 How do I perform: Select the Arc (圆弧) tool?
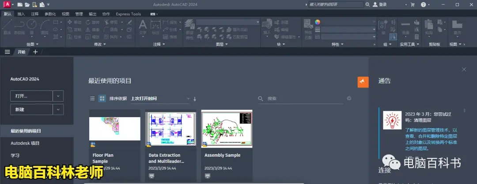[45, 27]
